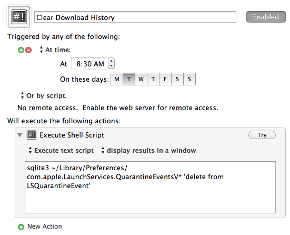Remove the trigger with red minus icon
Image resolution: width=290 pixels, height=235 pixels.
point(28,50)
